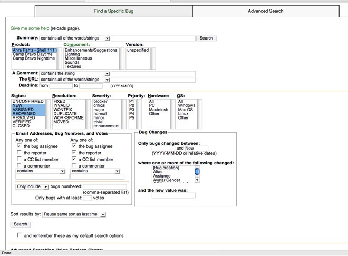Choose Lighting in the Component list
This screenshot has width=348, height=256.
72,54
